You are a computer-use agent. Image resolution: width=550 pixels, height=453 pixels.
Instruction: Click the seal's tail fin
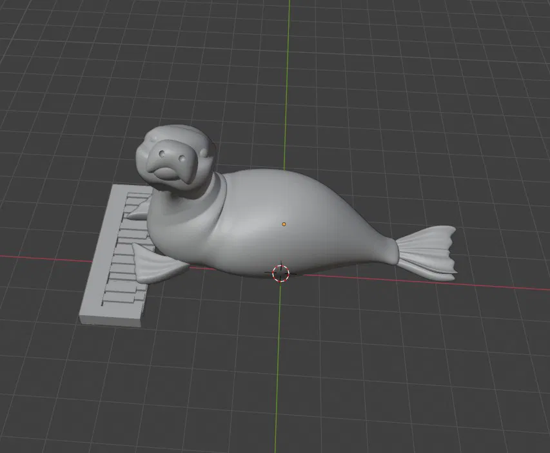(426, 253)
